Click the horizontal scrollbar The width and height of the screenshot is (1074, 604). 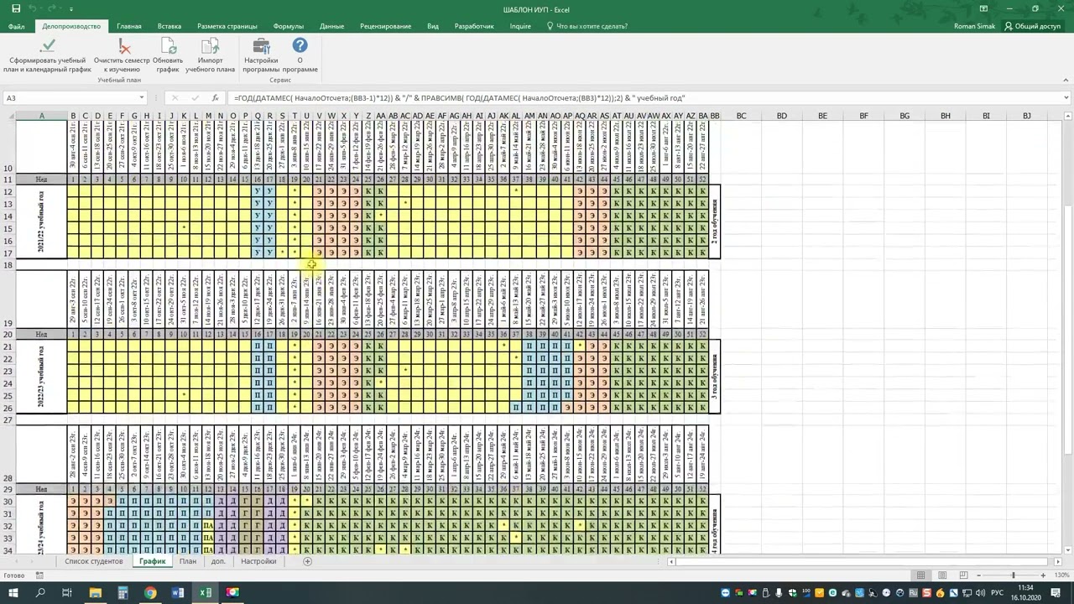pyautogui.click(x=865, y=561)
